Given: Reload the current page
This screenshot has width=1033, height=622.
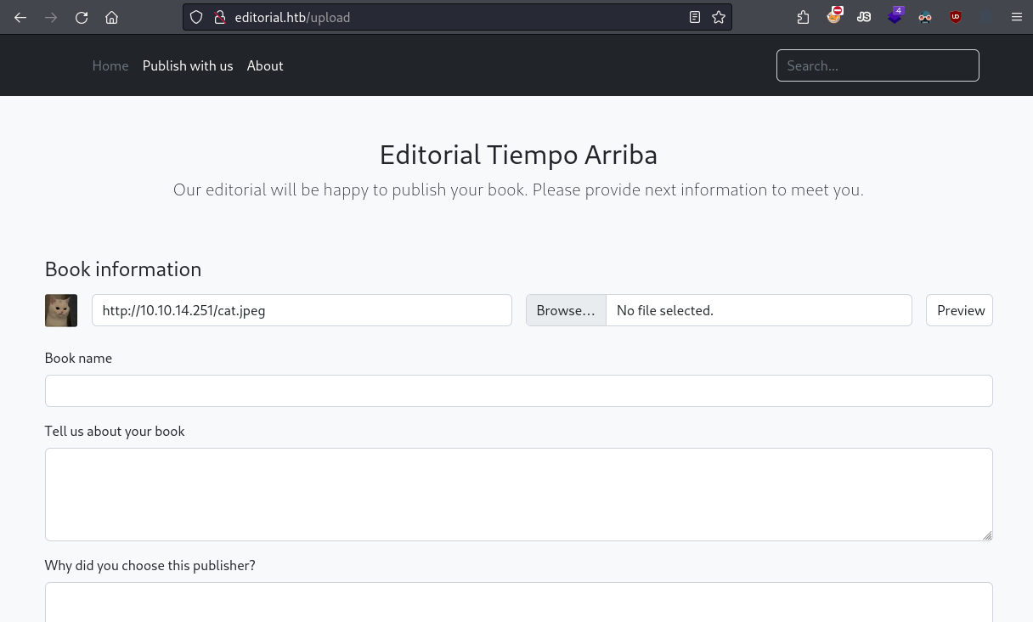Looking at the screenshot, I should click(x=82, y=17).
